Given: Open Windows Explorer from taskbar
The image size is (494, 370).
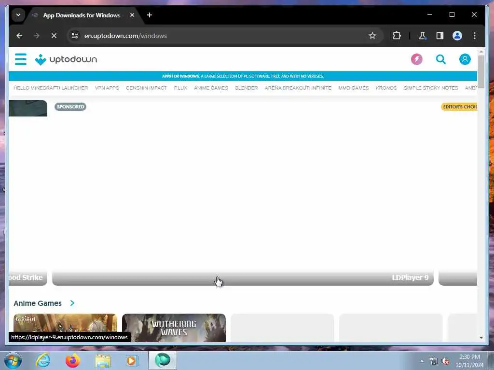Looking at the screenshot, I should click(103, 360).
